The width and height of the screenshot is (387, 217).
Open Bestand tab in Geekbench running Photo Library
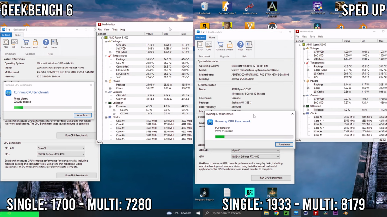tap(6, 35)
